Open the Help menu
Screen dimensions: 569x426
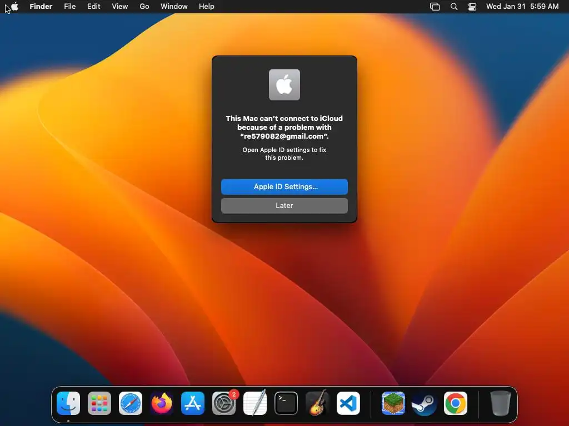point(207,7)
